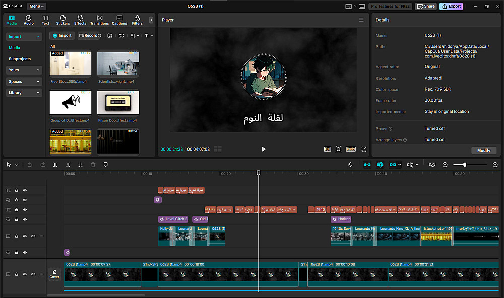Screen dimensions: 504x298
Task: Toggle auto snapping in the timeline
Action: [380, 165]
